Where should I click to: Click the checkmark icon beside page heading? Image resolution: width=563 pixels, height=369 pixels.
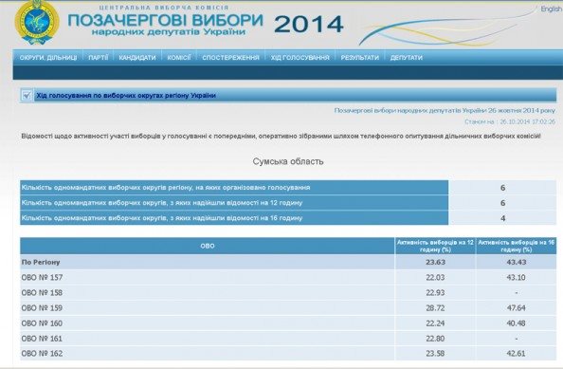point(27,95)
